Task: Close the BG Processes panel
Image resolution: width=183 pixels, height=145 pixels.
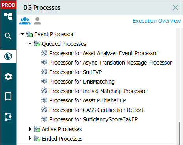Action: click(x=176, y=7)
